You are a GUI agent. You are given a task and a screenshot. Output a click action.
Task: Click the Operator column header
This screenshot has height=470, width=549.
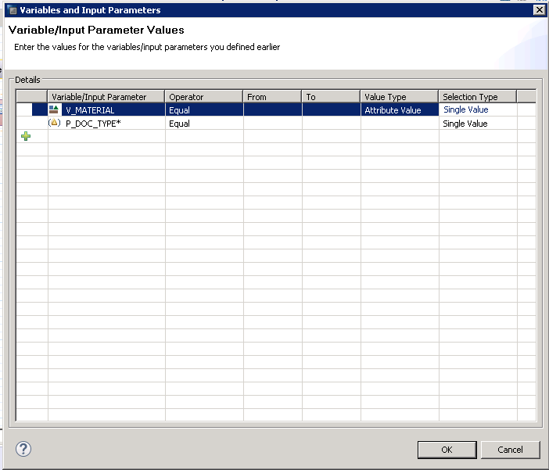[x=204, y=97]
